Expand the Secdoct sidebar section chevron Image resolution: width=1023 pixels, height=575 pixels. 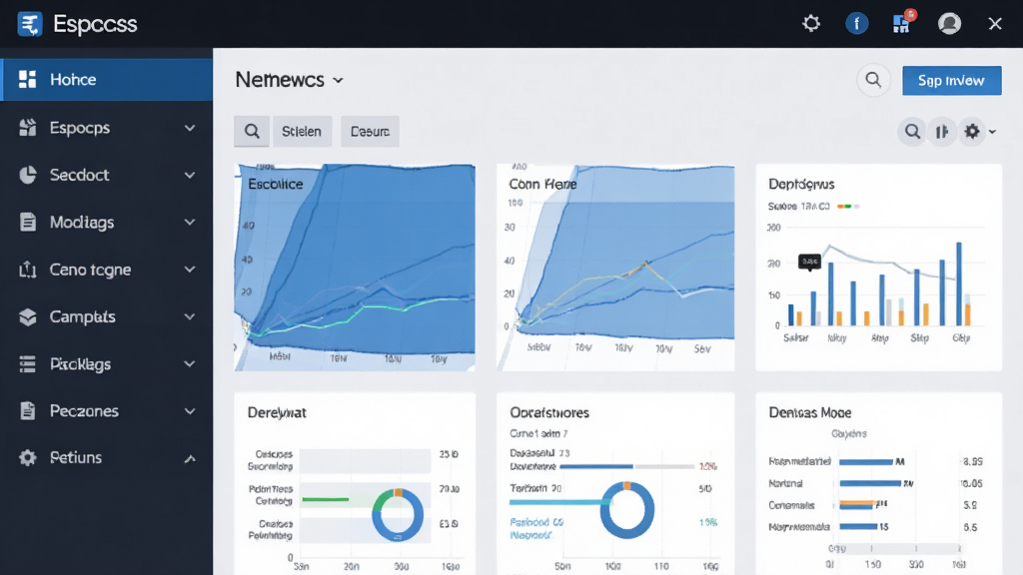[x=190, y=175]
